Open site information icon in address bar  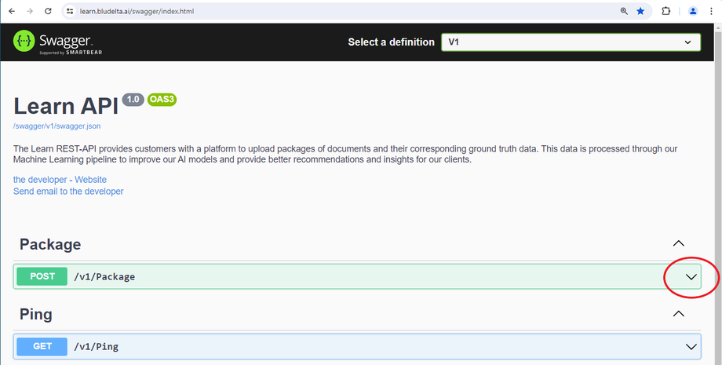69,11
